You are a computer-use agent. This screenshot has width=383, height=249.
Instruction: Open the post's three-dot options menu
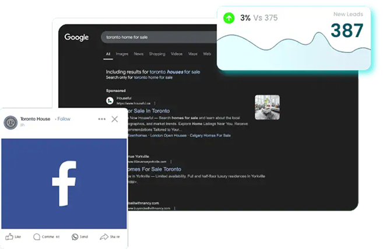[x=102, y=119]
